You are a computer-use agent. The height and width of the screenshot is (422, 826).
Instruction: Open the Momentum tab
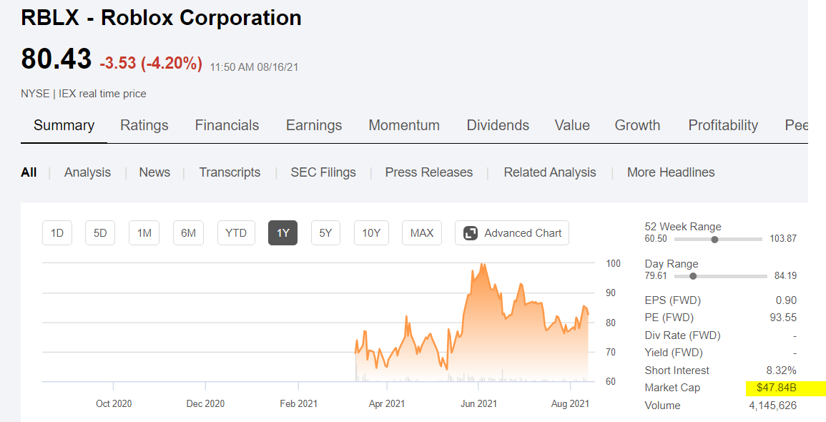click(404, 125)
